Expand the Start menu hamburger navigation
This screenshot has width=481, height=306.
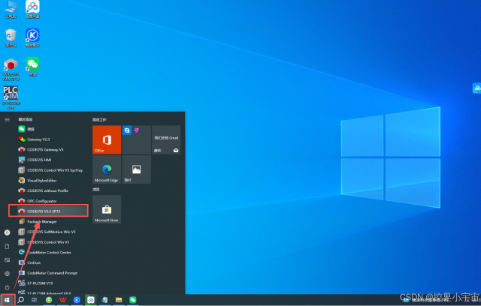click(x=7, y=119)
